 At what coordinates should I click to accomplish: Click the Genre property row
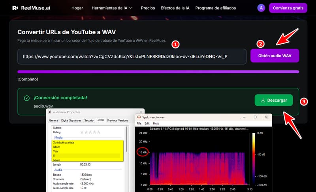click(87, 160)
